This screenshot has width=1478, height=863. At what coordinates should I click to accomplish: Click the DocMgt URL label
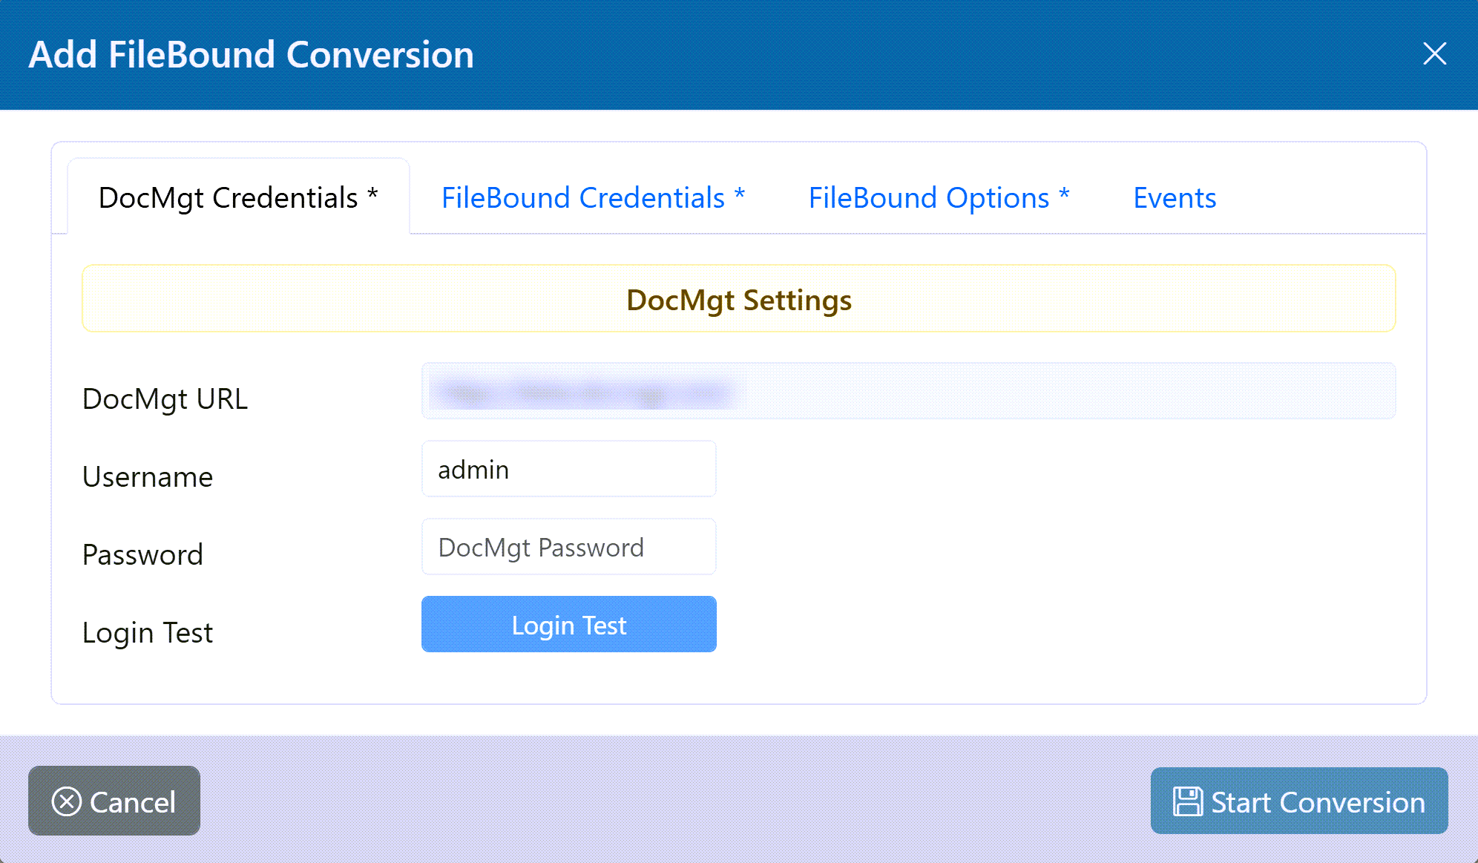pyautogui.click(x=165, y=399)
